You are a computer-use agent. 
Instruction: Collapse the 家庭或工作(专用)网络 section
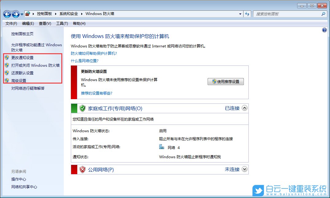[x=244, y=108]
